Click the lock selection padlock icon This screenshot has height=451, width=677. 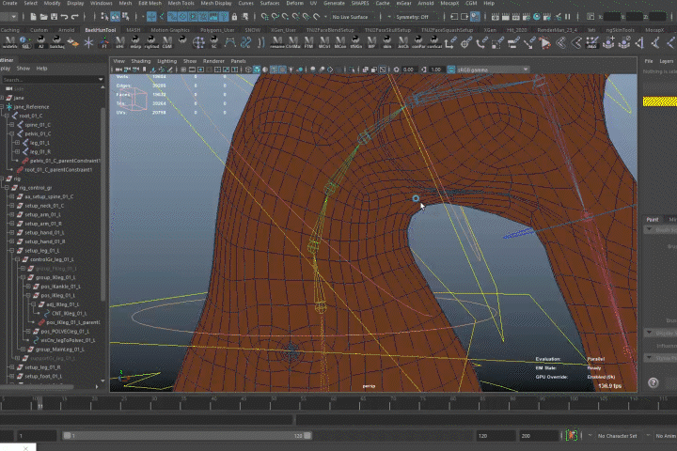coord(234,17)
